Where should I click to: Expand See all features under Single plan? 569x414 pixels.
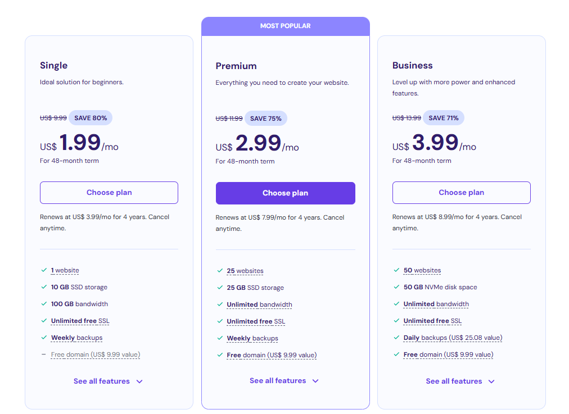click(x=108, y=381)
